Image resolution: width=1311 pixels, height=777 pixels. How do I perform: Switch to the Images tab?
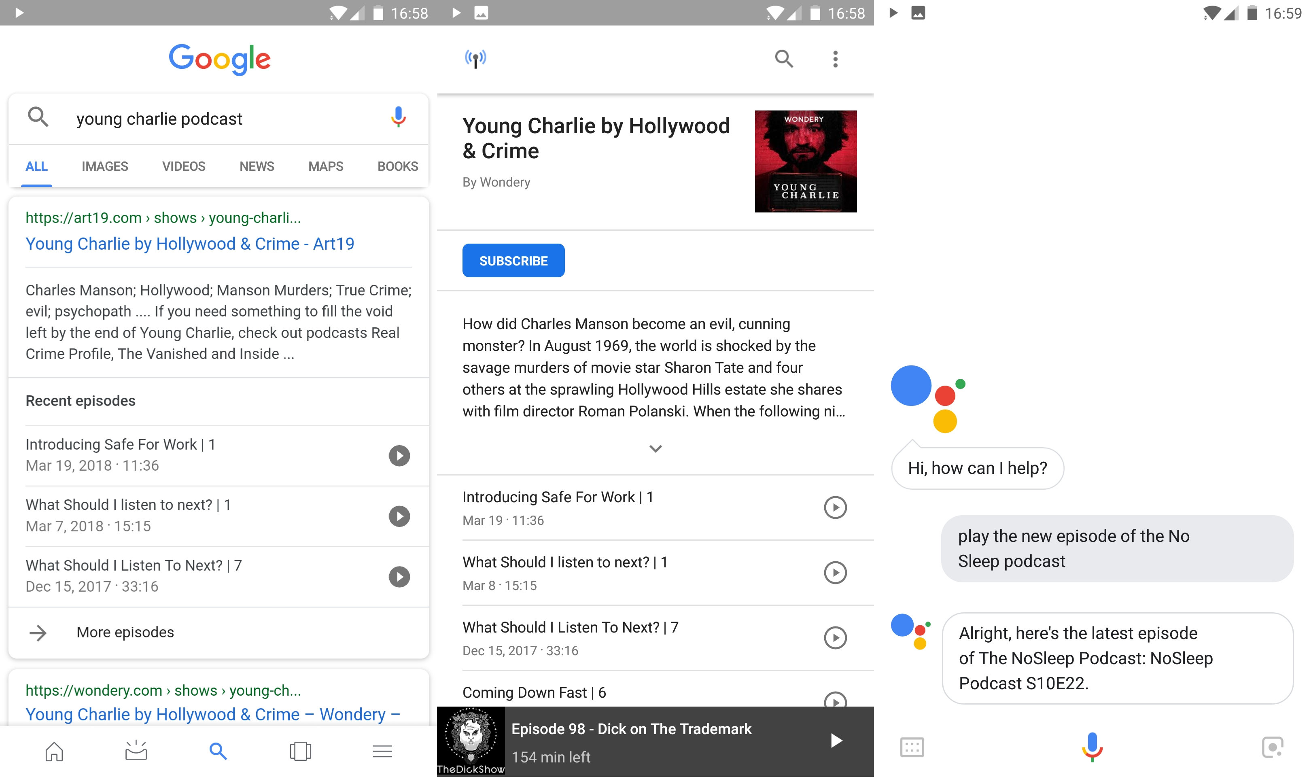pos(105,166)
